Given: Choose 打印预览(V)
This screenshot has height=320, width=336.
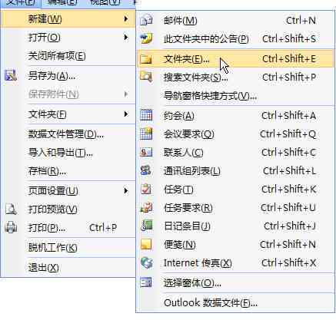Looking at the screenshot, I should click(68, 209).
